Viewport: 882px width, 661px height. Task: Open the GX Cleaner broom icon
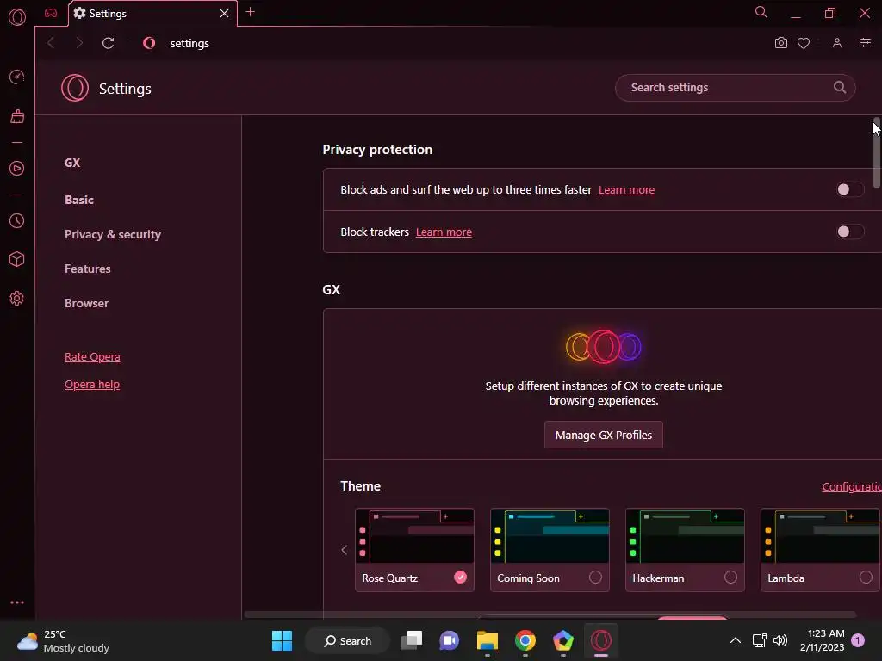[x=17, y=116]
